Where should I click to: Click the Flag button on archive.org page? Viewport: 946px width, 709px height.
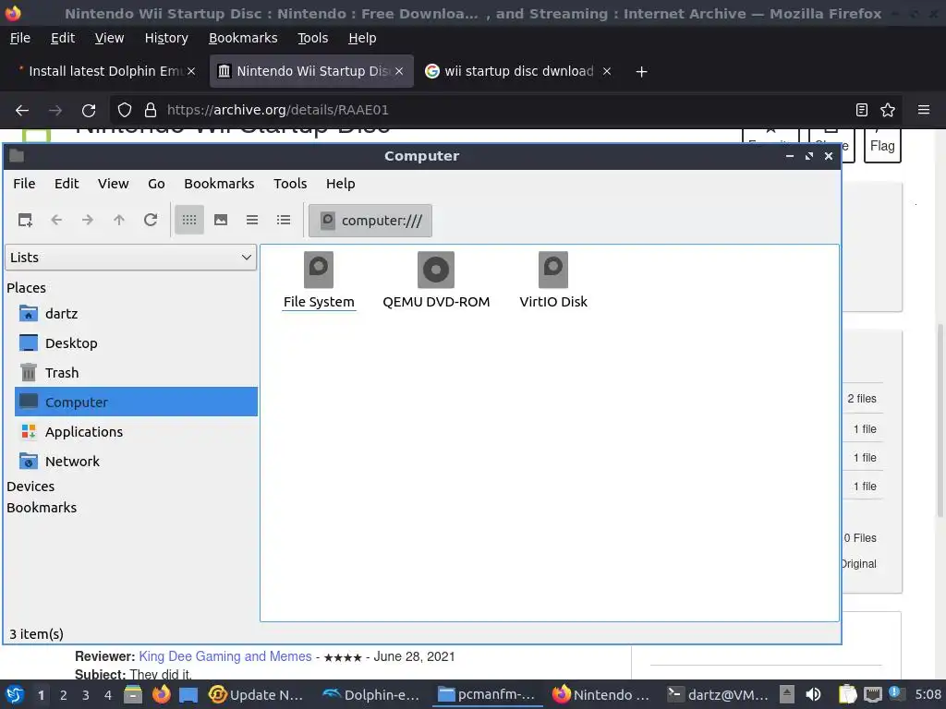[882, 145]
